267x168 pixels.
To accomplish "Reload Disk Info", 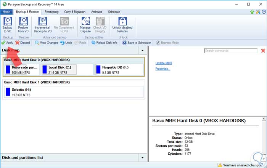I will (x=105, y=43).
